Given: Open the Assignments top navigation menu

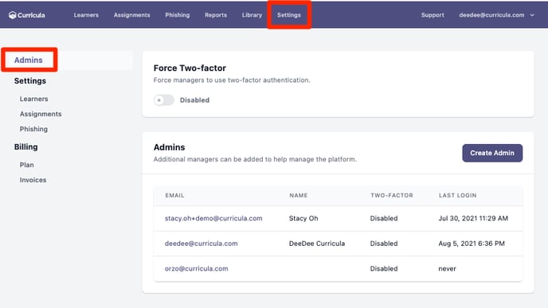Looking at the screenshot, I should pos(131,15).
